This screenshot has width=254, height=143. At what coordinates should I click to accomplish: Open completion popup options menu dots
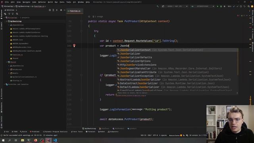(x=237, y=93)
